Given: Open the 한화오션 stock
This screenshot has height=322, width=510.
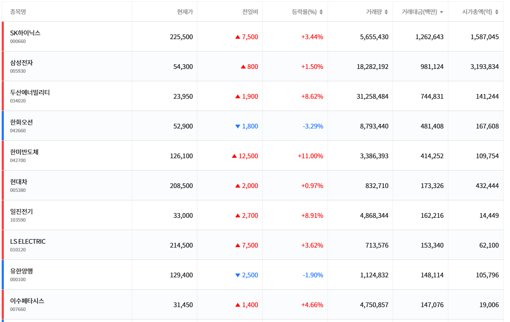Looking at the screenshot, I should click(x=21, y=123).
